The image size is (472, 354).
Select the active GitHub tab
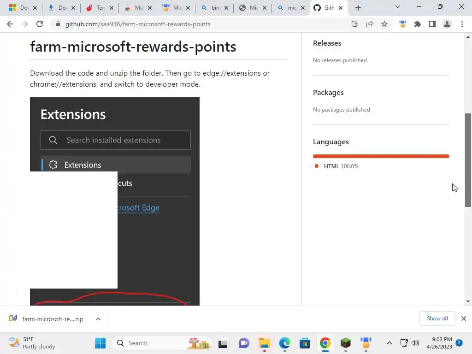(328, 8)
